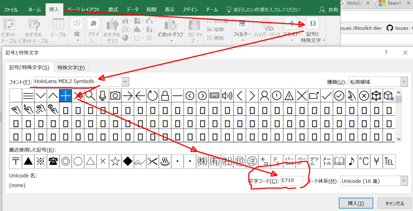Pick the scissors symbol from recent symbols
The height and width of the screenshot is (211, 413).
[152, 161]
